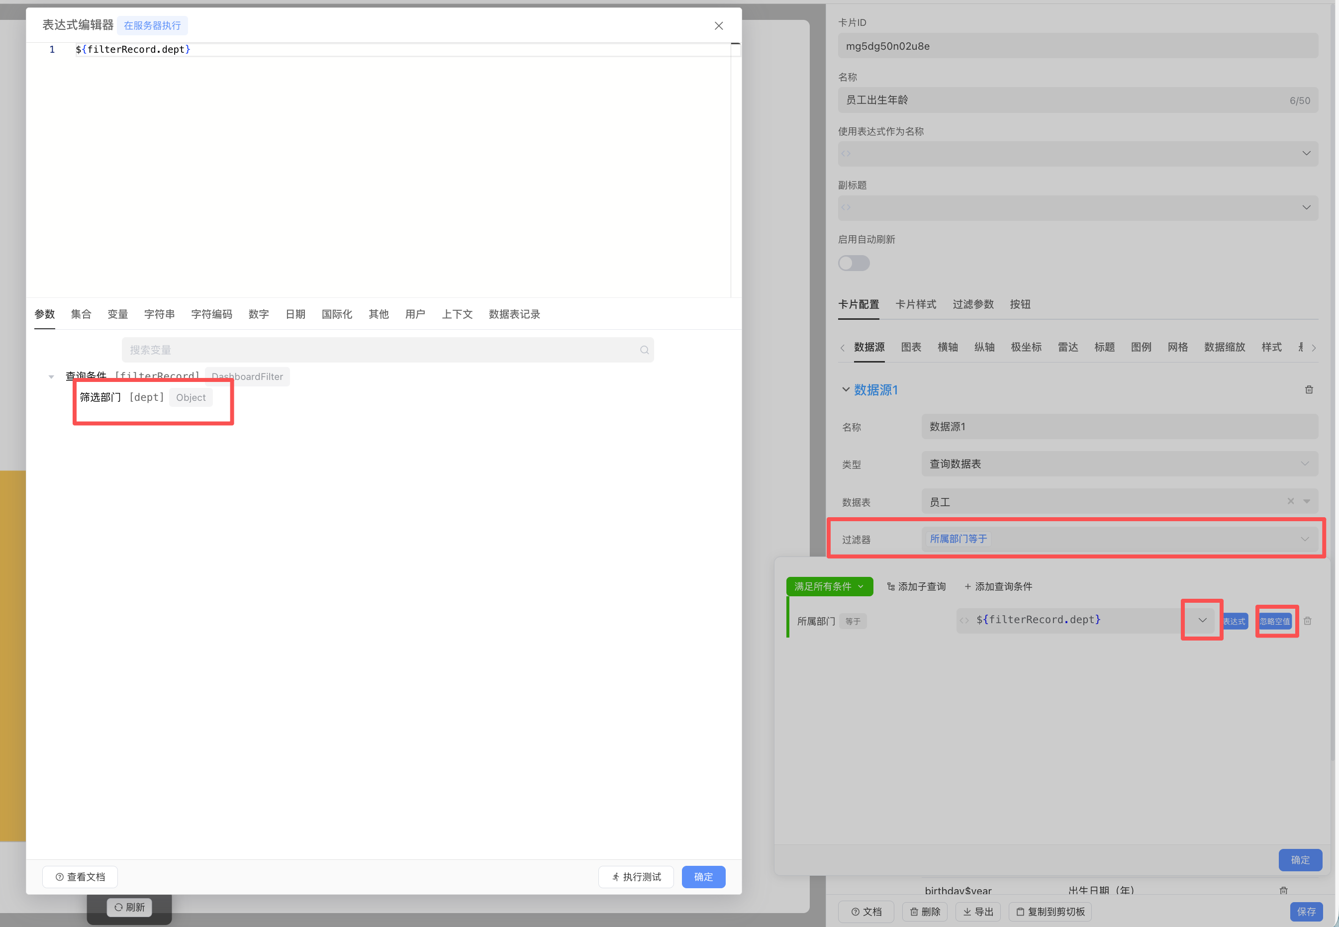Expand the 过滤器 所属部门等于 dropdown

coord(1305,539)
